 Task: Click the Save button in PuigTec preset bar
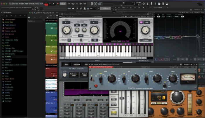[193, 67]
